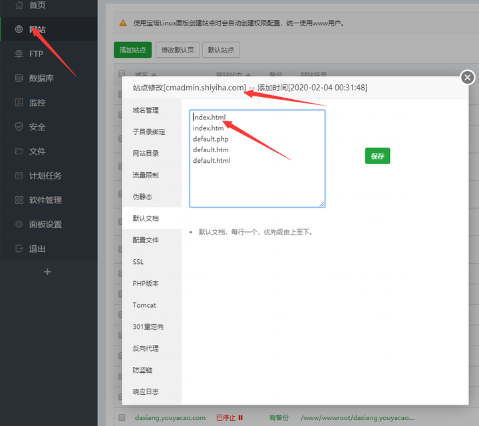479x426 pixels.
Task: Open 计划任务 in sidebar
Action: (x=49, y=175)
